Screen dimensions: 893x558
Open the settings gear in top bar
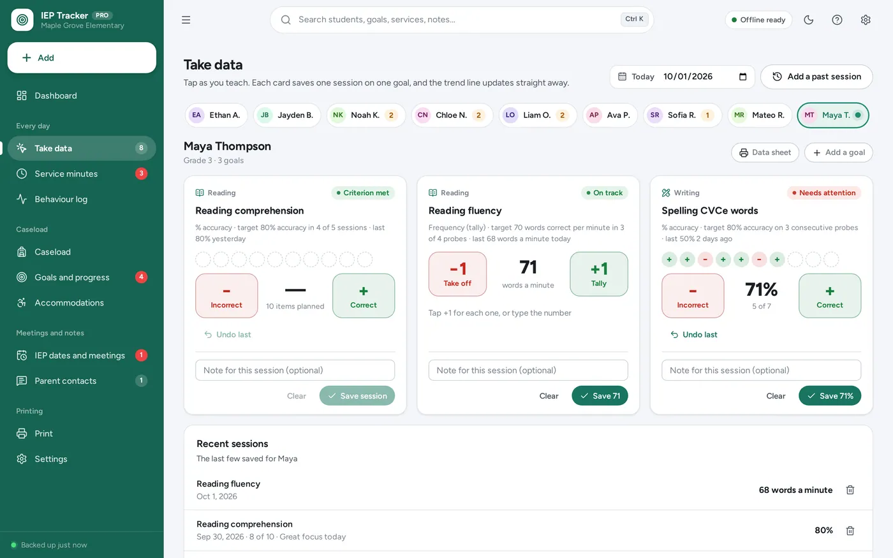point(866,20)
